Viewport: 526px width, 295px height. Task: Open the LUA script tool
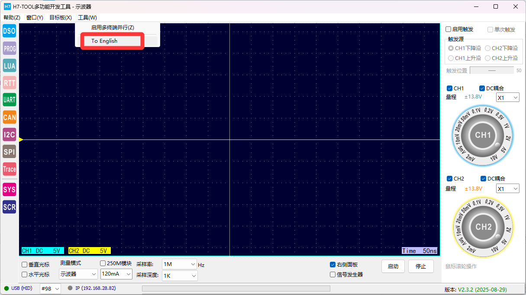(x=9, y=66)
